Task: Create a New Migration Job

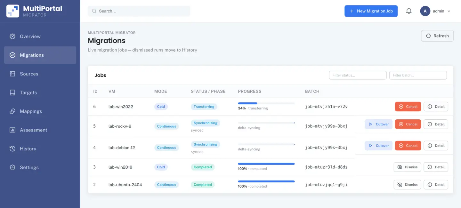Action: coord(371,11)
